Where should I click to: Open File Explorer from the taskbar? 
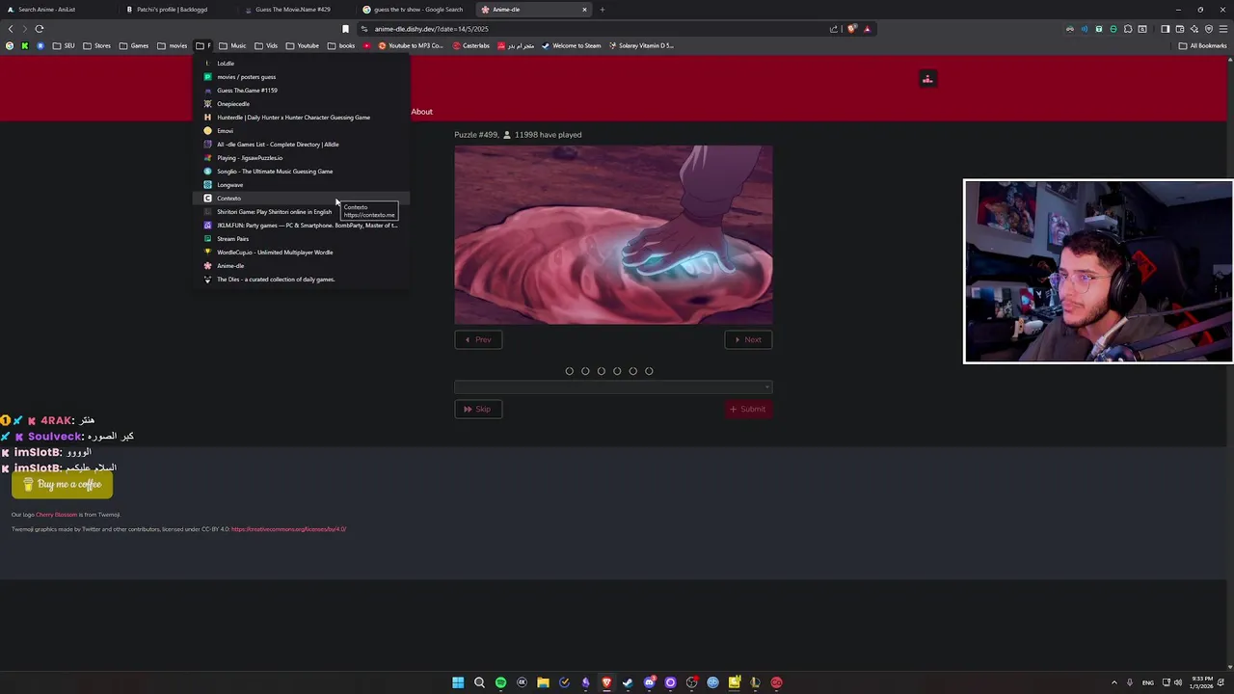tap(543, 682)
